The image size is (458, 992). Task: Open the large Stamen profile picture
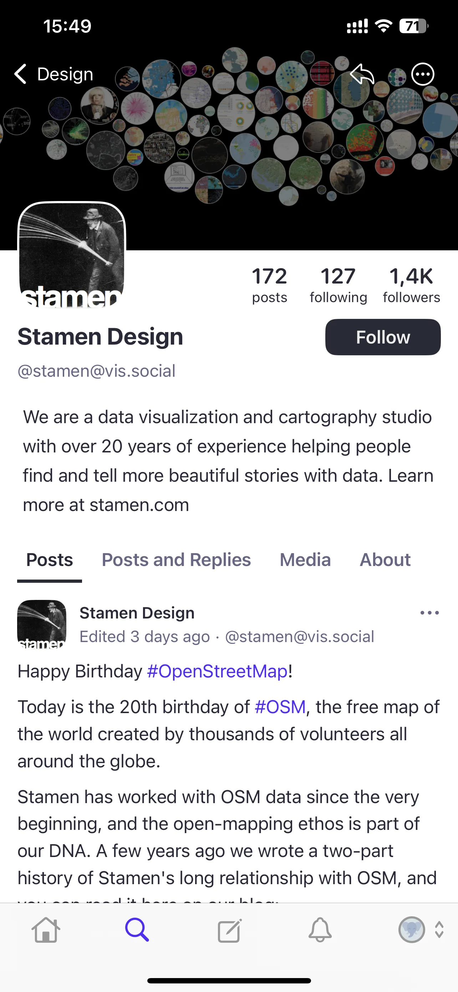(72, 255)
